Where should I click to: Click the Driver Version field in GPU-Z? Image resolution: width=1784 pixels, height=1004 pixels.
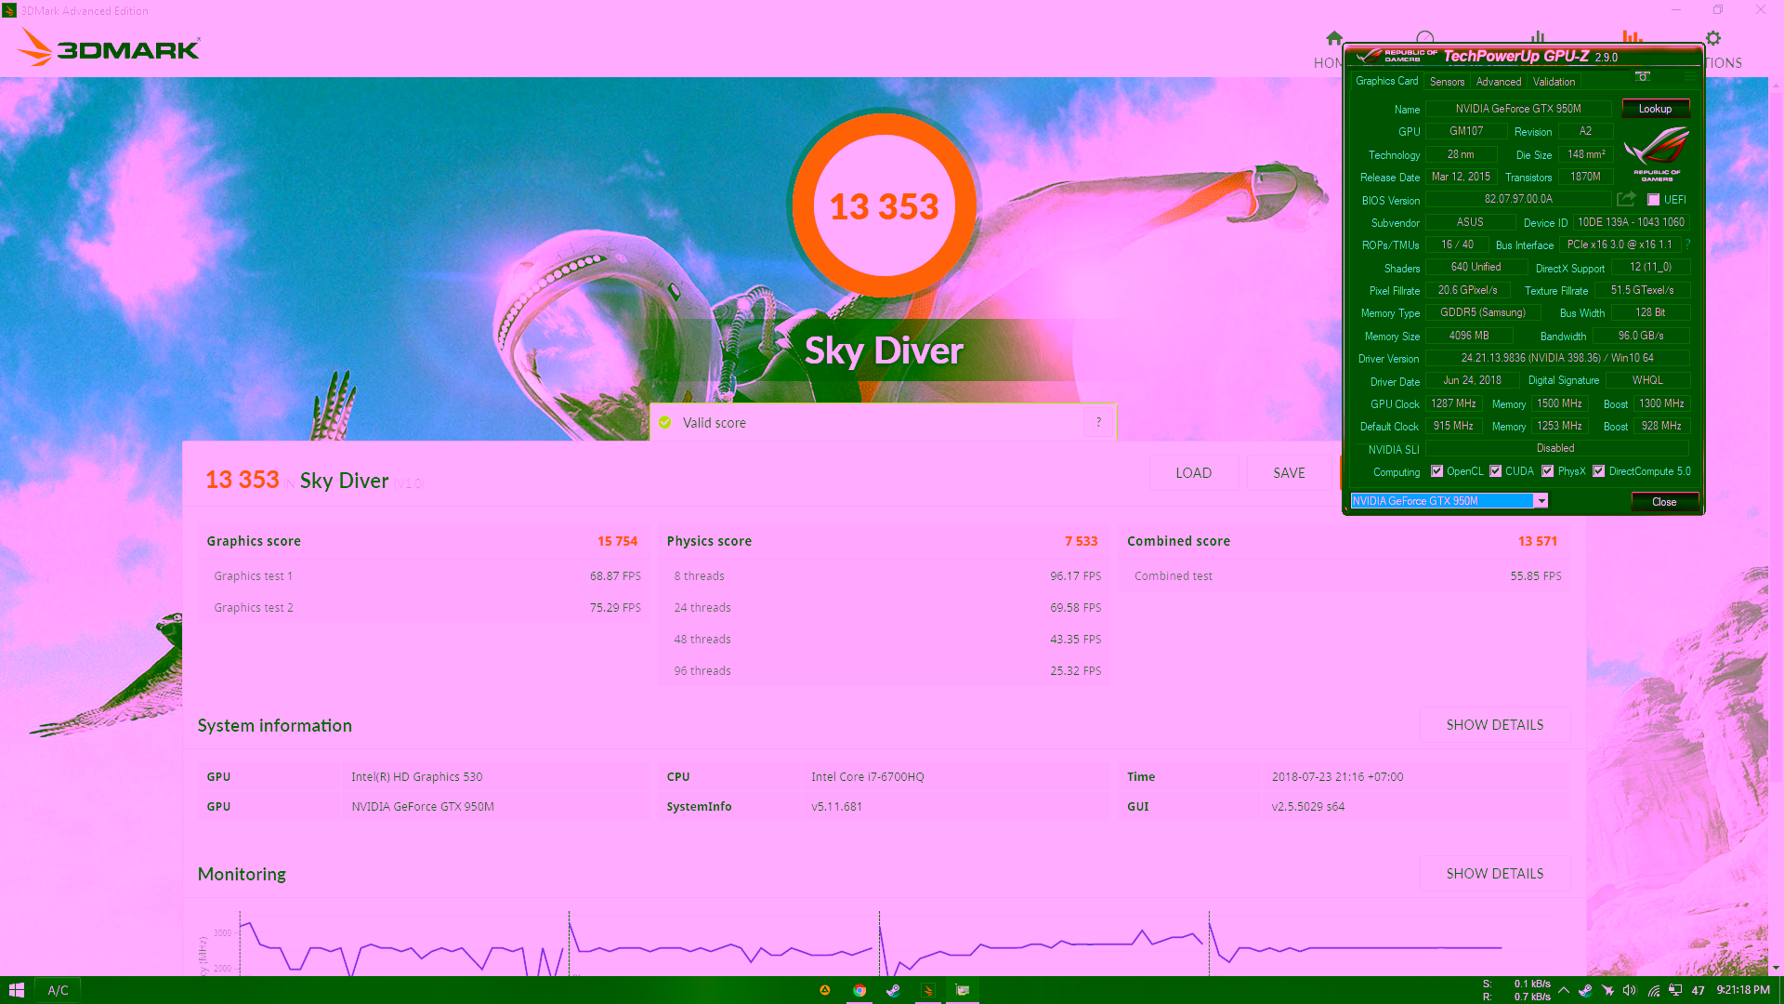(x=1557, y=358)
